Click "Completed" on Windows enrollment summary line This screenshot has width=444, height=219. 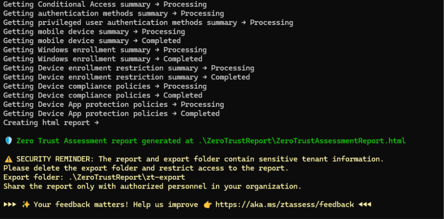click(182, 59)
